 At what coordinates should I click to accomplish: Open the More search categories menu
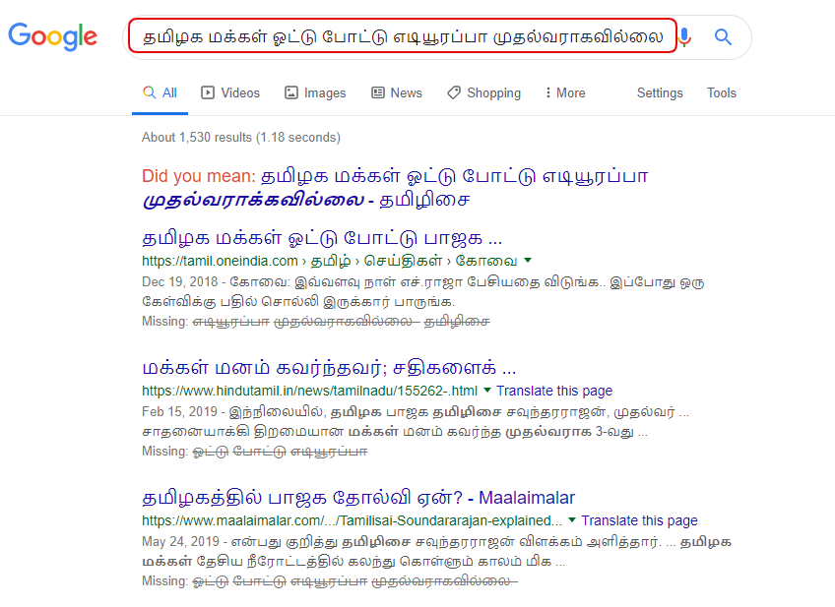(565, 93)
